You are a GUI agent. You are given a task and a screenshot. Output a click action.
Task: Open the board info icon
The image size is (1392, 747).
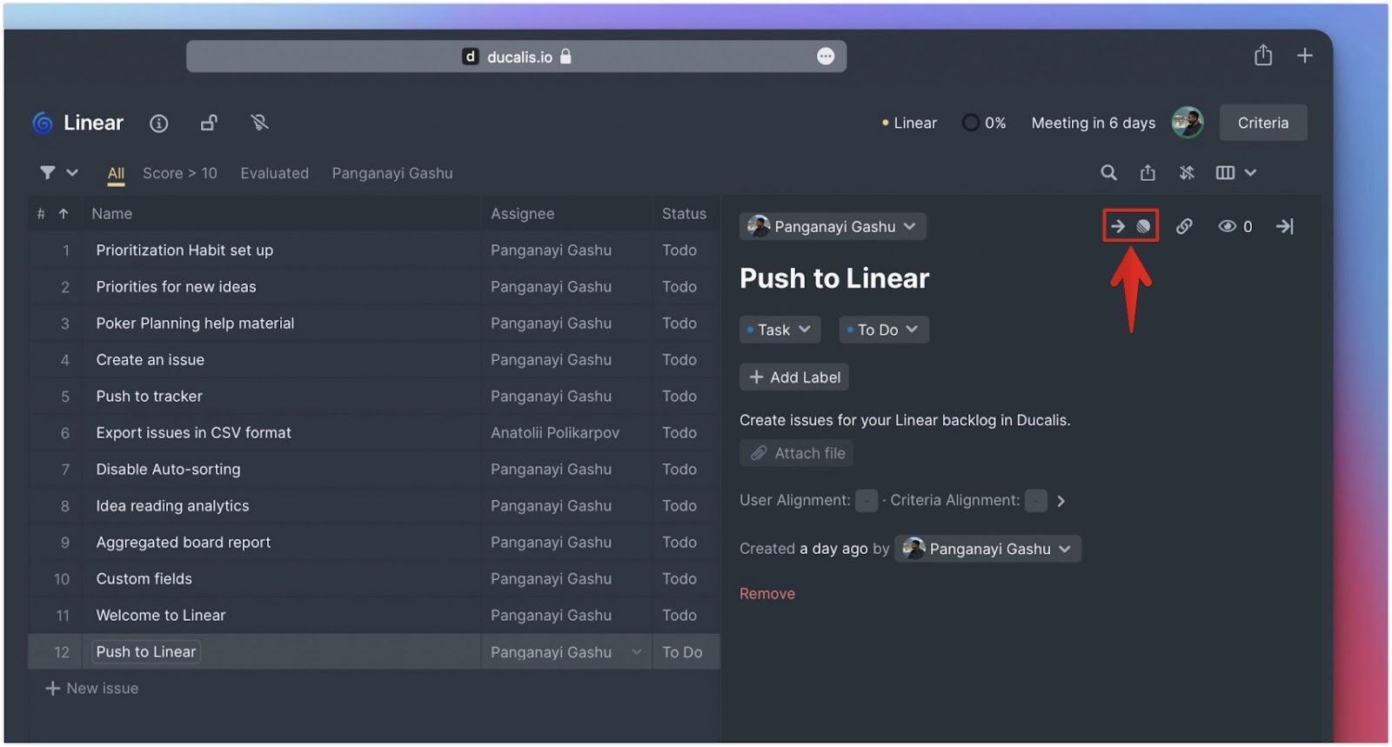[158, 123]
